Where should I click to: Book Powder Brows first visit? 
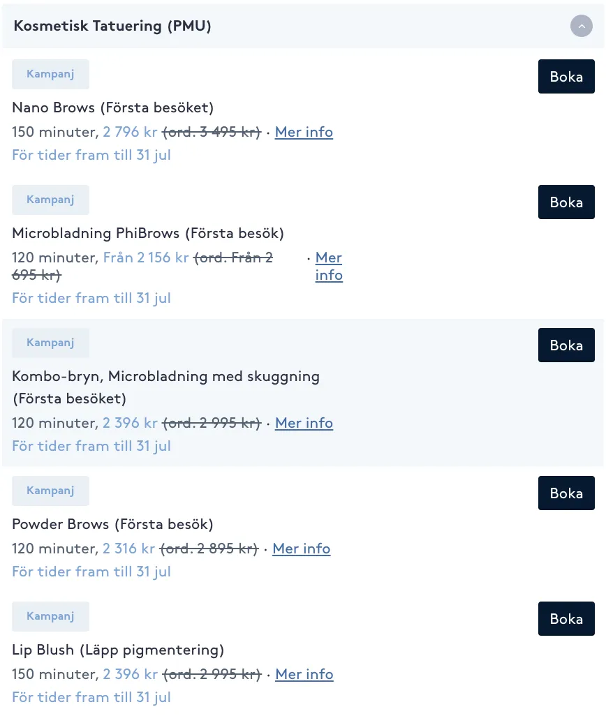click(x=566, y=493)
